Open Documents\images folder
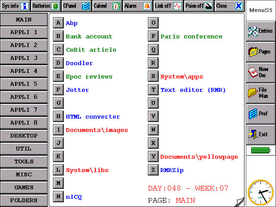The image size is (276, 207). point(97,130)
